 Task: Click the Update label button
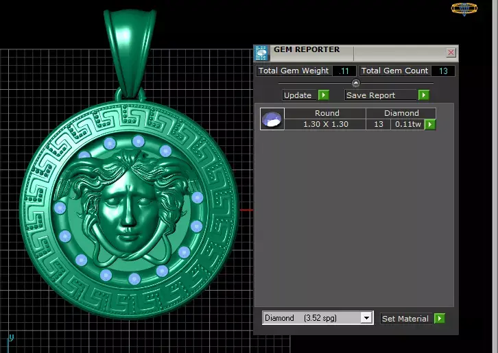pyautogui.click(x=300, y=95)
